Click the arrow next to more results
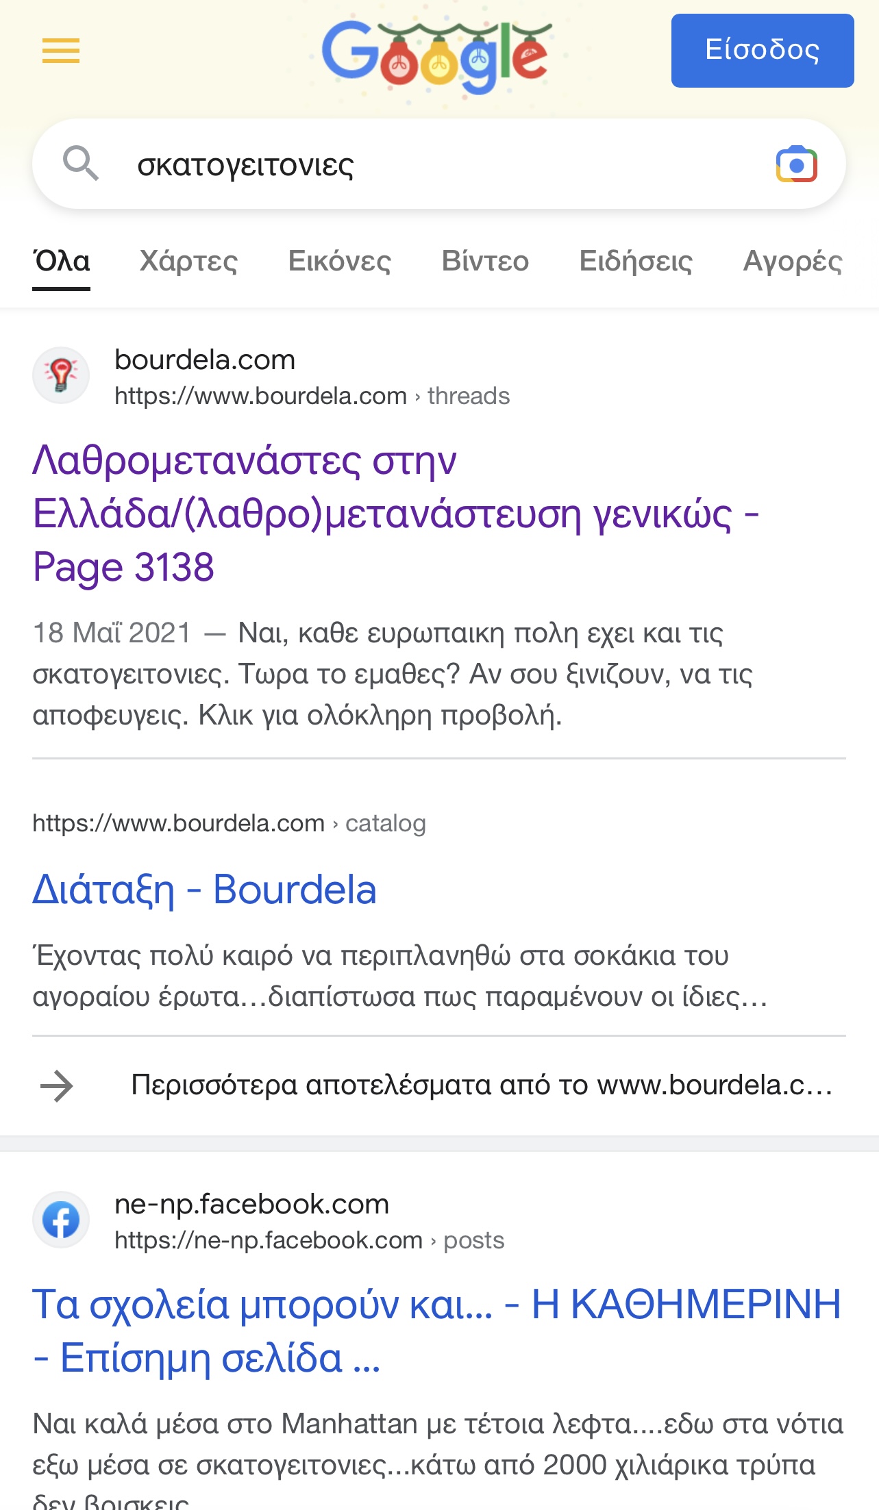This screenshot has width=879, height=1510. click(x=57, y=1085)
